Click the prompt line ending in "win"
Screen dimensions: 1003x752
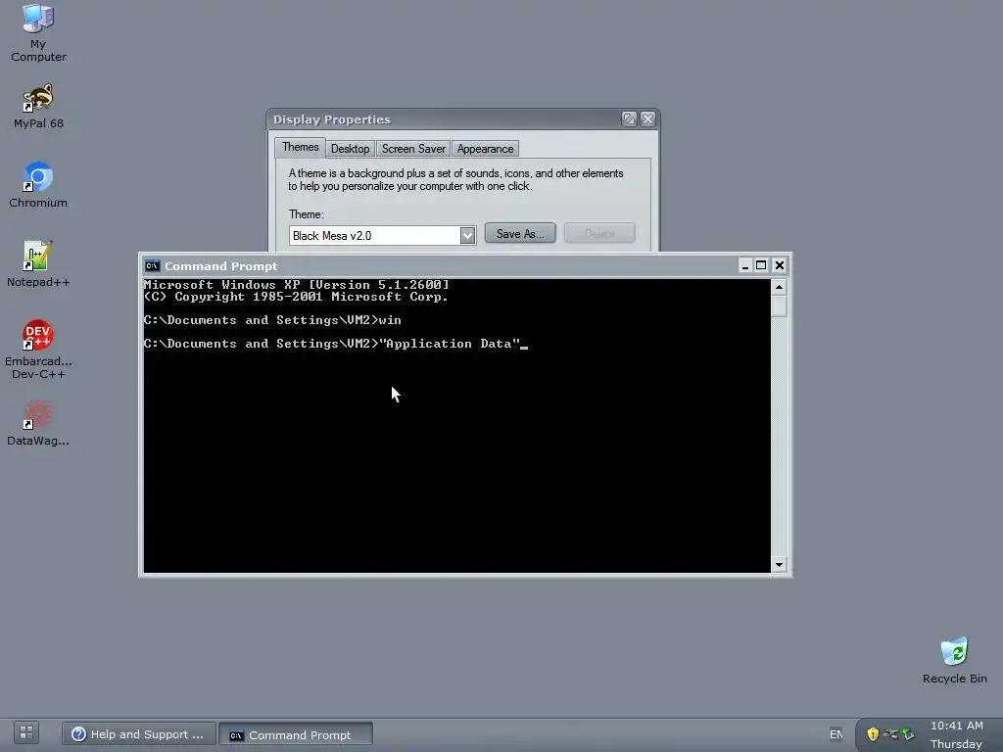[273, 320]
